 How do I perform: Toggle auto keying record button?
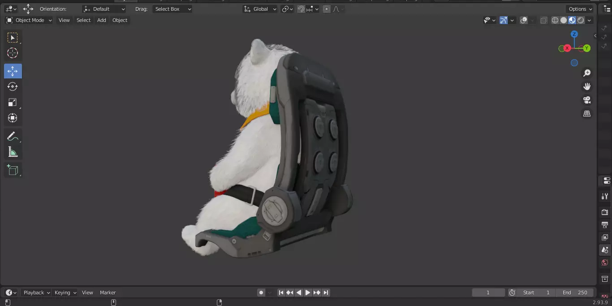pos(261,293)
